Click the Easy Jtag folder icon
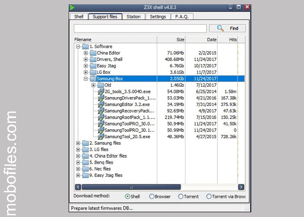Screen dimensions: 304x217 click(93, 66)
